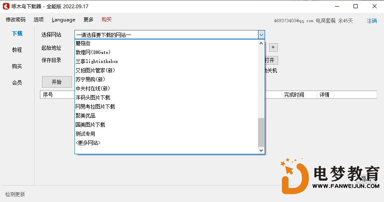Click the 注销 logout link
This screenshot has width=384, height=202.
[x=372, y=21]
